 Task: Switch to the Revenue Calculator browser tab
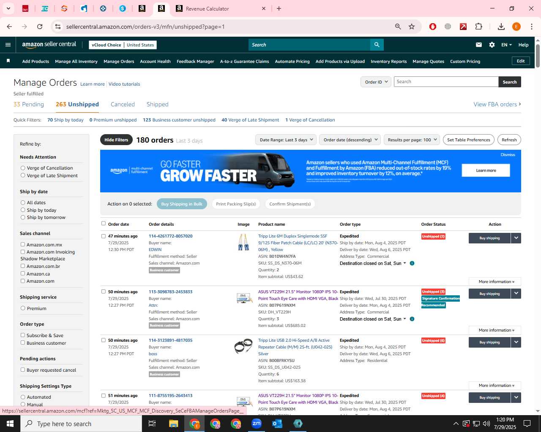pyautogui.click(x=220, y=8)
